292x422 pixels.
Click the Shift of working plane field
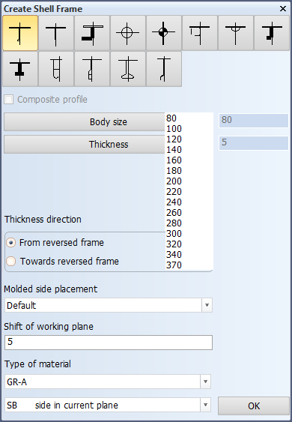[x=109, y=343]
